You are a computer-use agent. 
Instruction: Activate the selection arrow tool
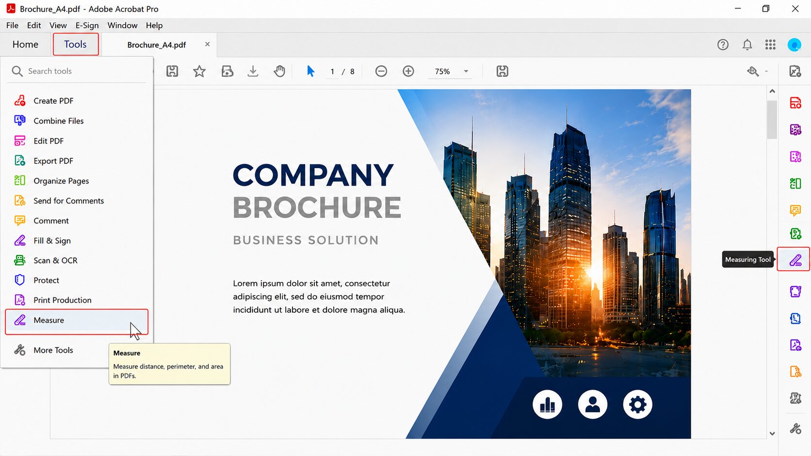pyautogui.click(x=310, y=71)
